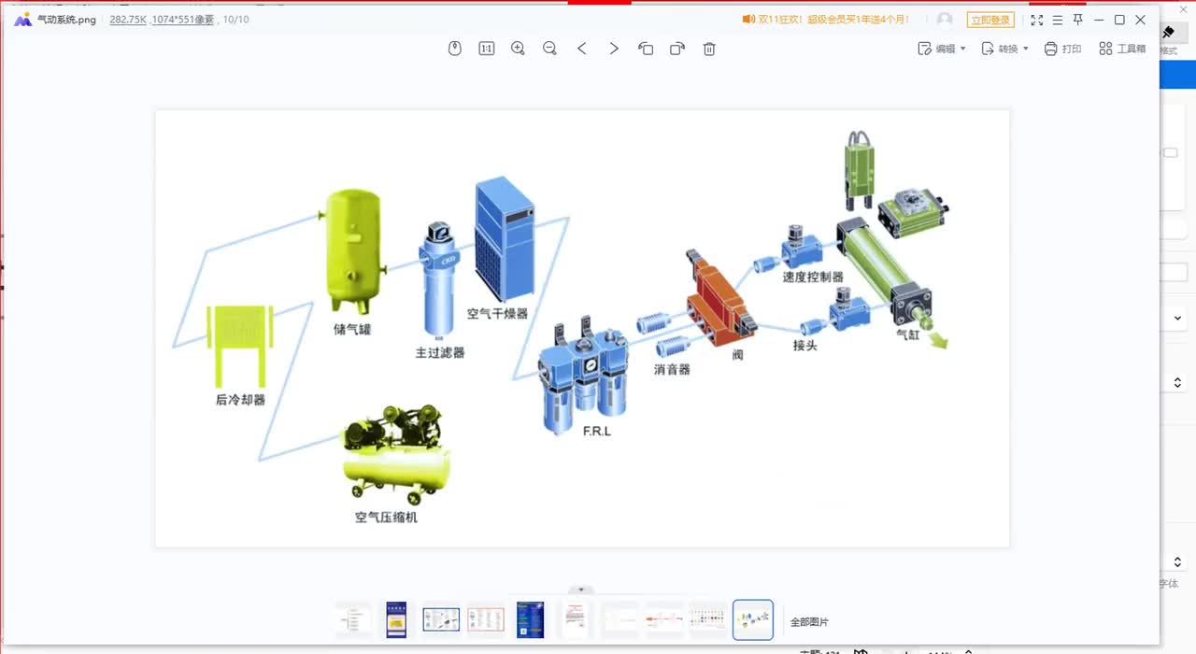
Task: Pin the viewer window on top
Action: [x=1078, y=20]
